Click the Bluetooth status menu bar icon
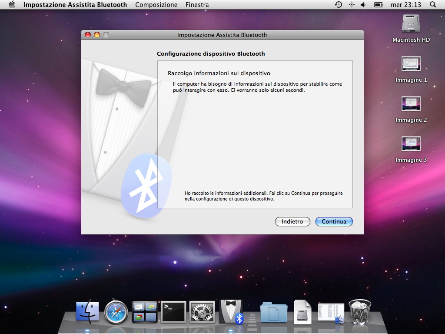Screen dimensions: 445x334 (x=352, y=4)
